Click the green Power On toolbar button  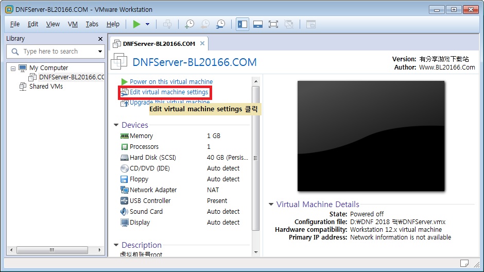[x=136, y=24]
